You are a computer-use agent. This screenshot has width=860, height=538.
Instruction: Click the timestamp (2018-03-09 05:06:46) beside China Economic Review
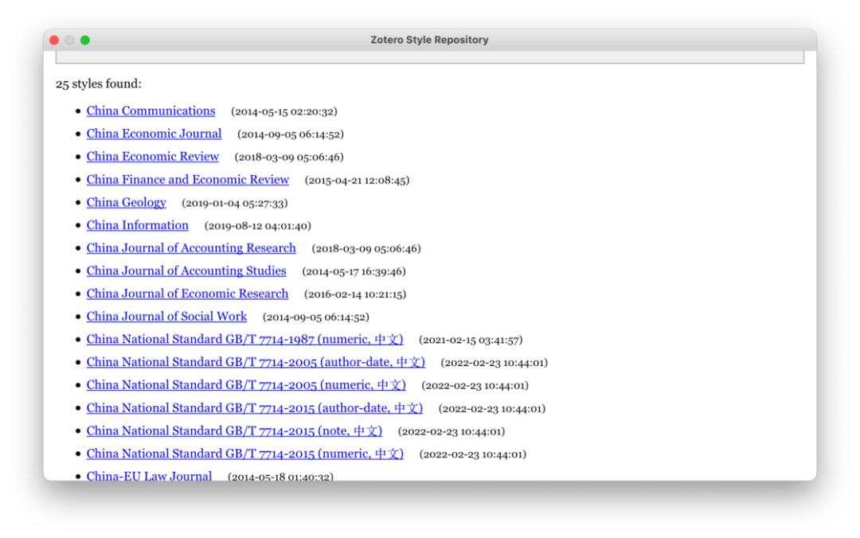[x=289, y=158]
